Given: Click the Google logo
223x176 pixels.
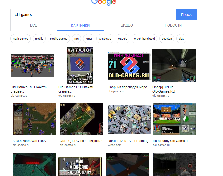Looking at the screenshot, I should (x=104, y=2).
